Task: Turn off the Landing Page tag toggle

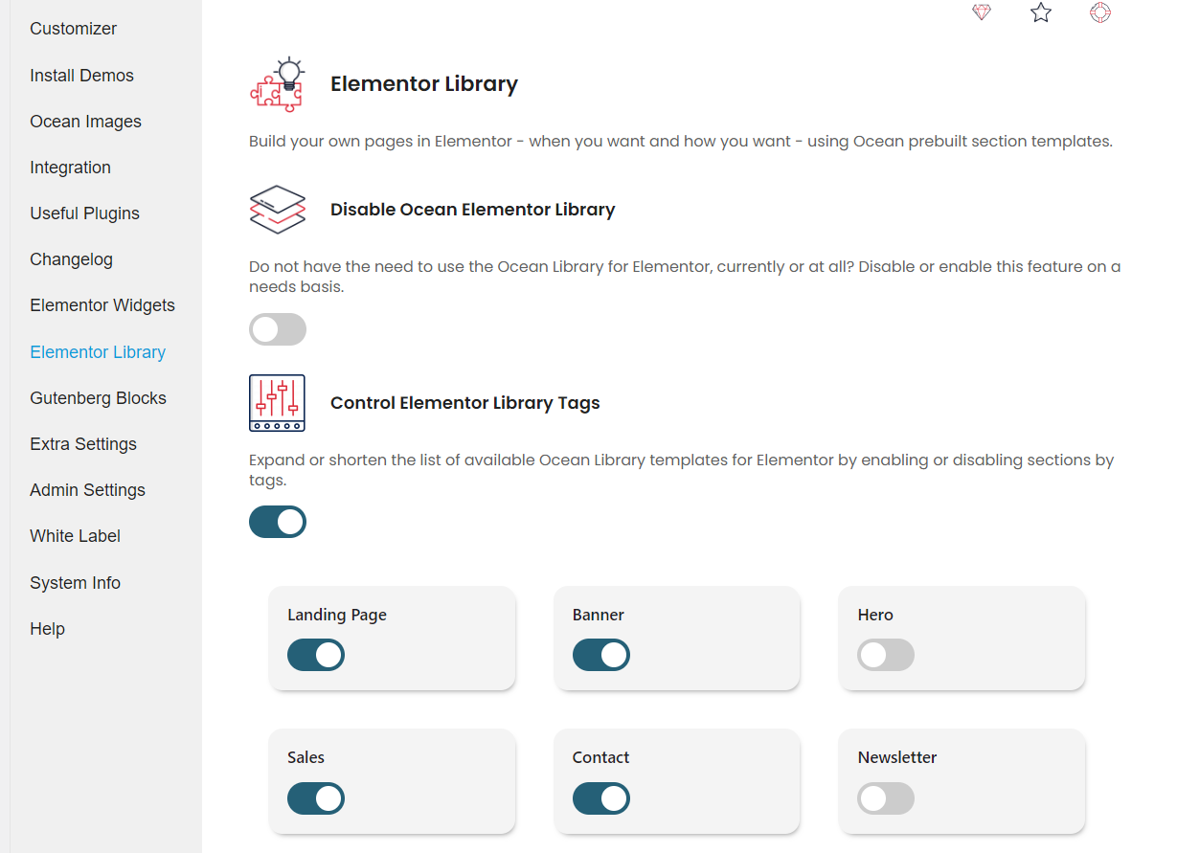Action: click(316, 655)
